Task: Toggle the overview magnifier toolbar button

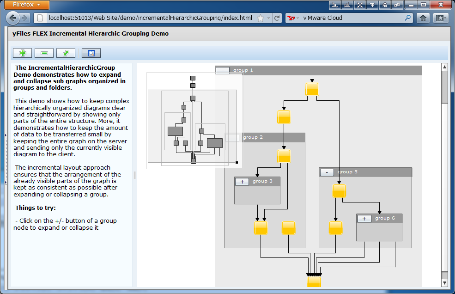Action: 91,53
